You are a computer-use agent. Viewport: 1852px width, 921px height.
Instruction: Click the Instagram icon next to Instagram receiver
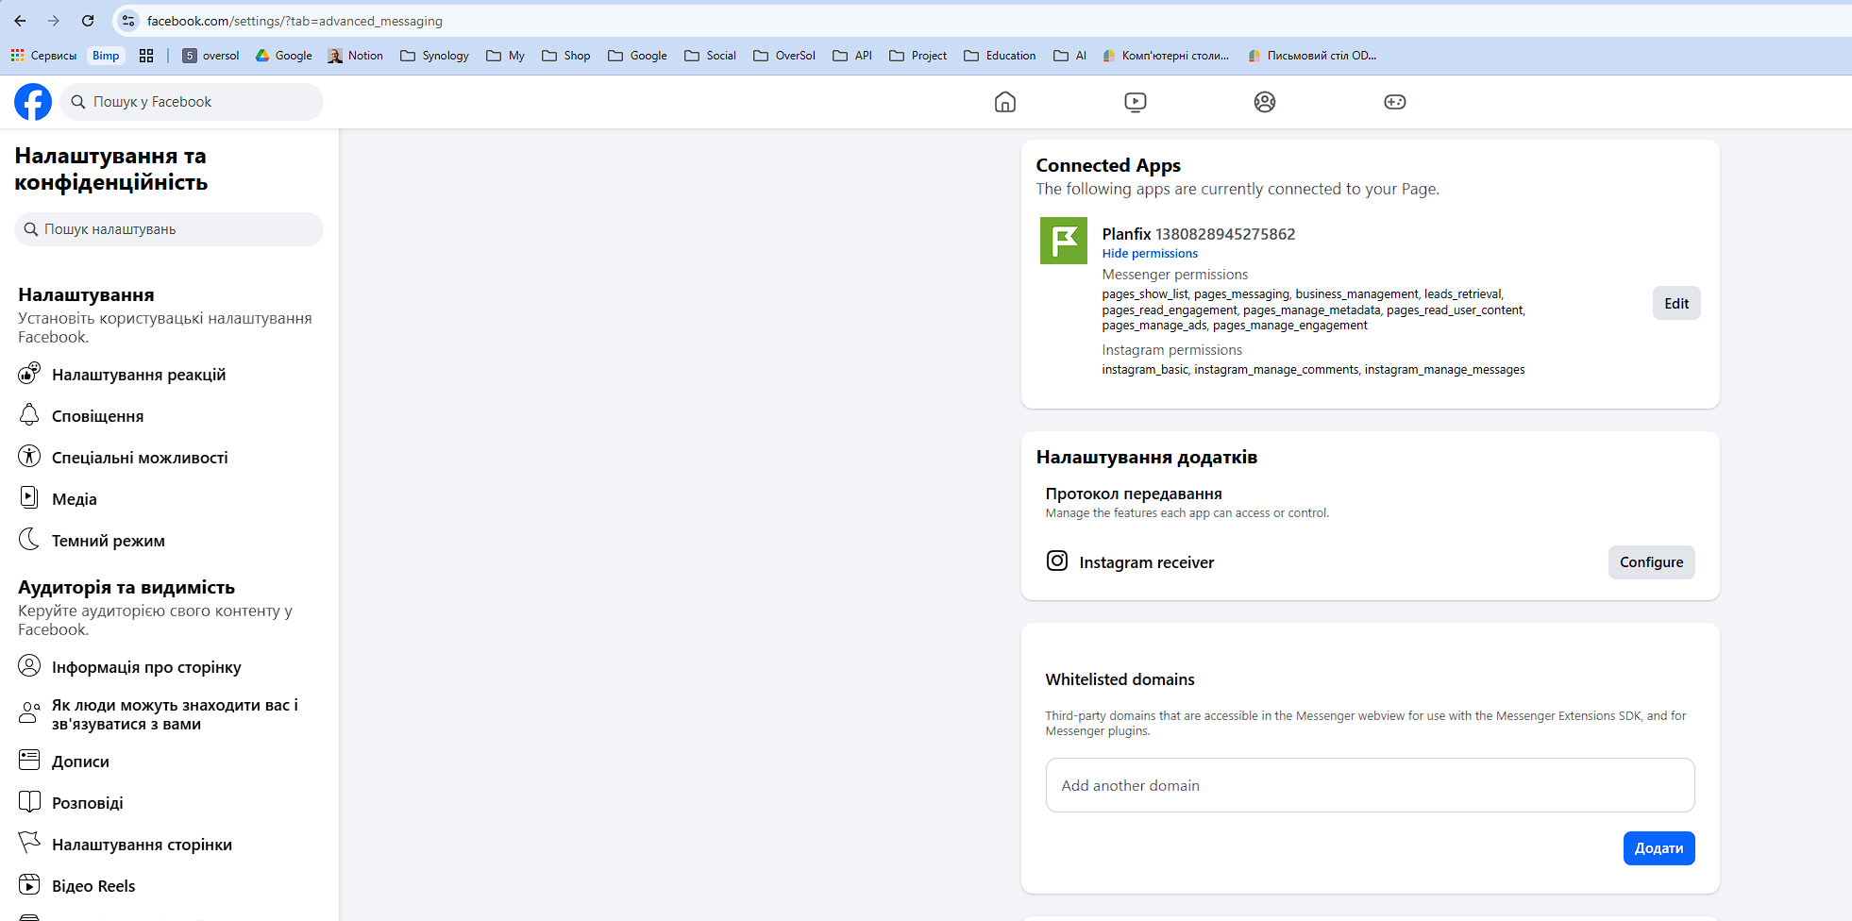[x=1057, y=561]
